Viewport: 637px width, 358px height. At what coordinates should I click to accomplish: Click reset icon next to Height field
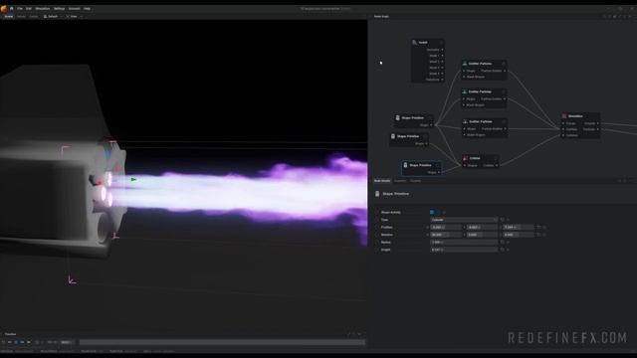pos(503,250)
